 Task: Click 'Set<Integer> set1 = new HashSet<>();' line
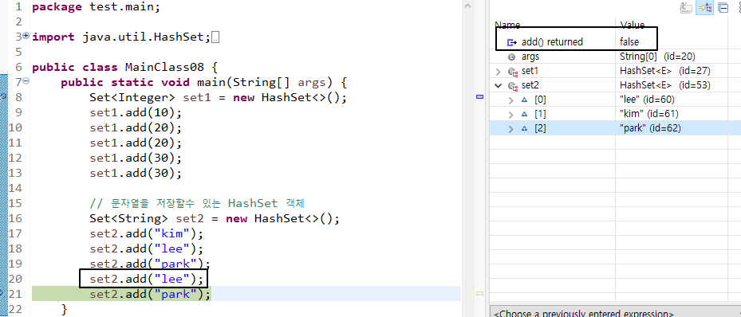tap(219, 98)
